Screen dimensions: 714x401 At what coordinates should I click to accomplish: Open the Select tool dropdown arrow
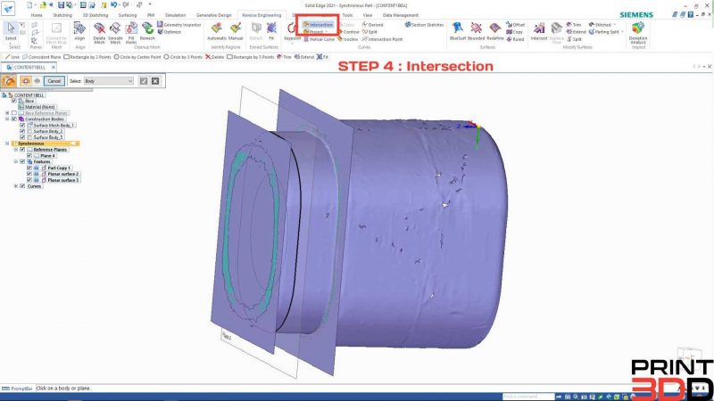point(11,43)
